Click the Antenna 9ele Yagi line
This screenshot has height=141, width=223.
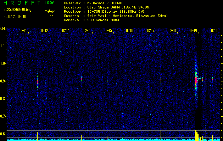pos(116,16)
